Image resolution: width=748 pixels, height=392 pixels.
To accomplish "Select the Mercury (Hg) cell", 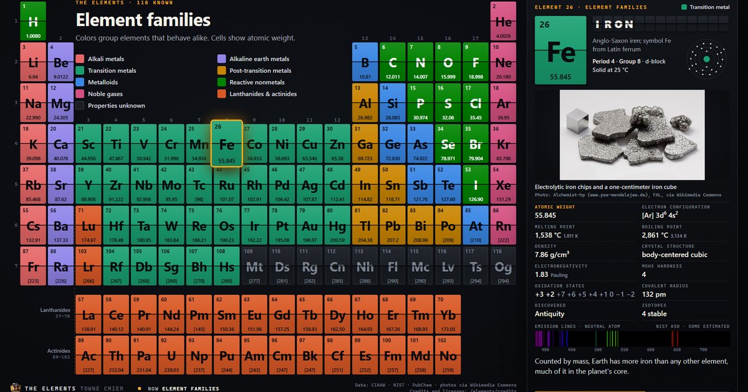I will [x=337, y=225].
